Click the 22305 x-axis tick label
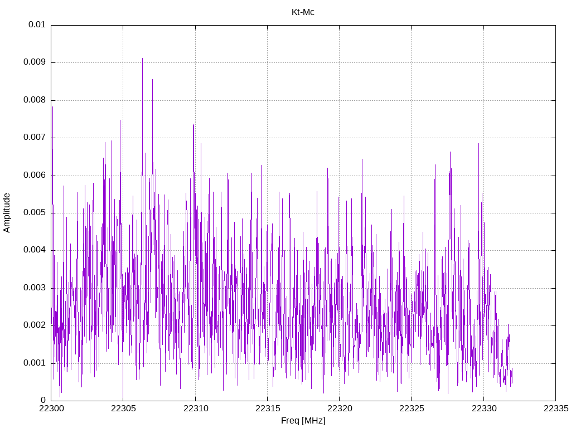This screenshot has height=428, width=571. pos(123,408)
